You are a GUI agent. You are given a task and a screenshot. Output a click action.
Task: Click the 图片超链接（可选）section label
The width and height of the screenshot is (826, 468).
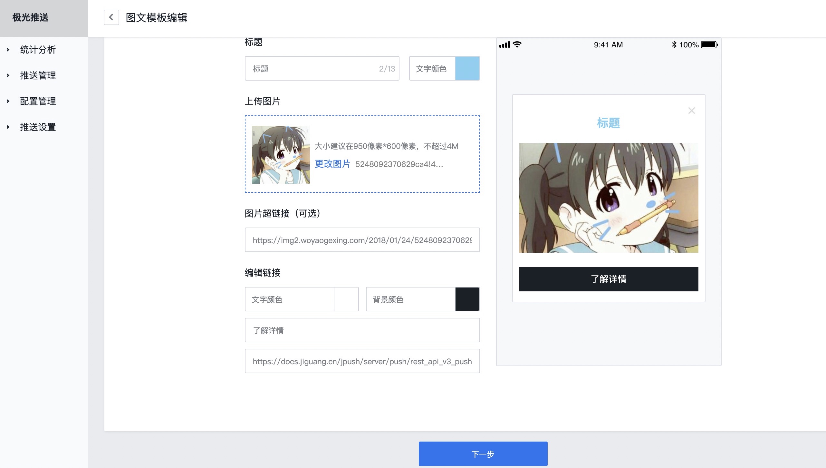(283, 213)
